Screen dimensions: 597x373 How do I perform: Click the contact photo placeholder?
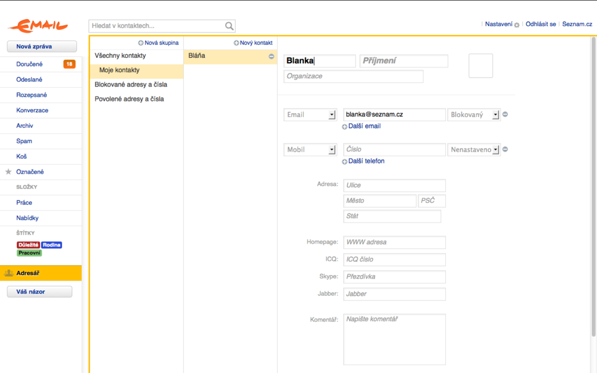tap(481, 66)
